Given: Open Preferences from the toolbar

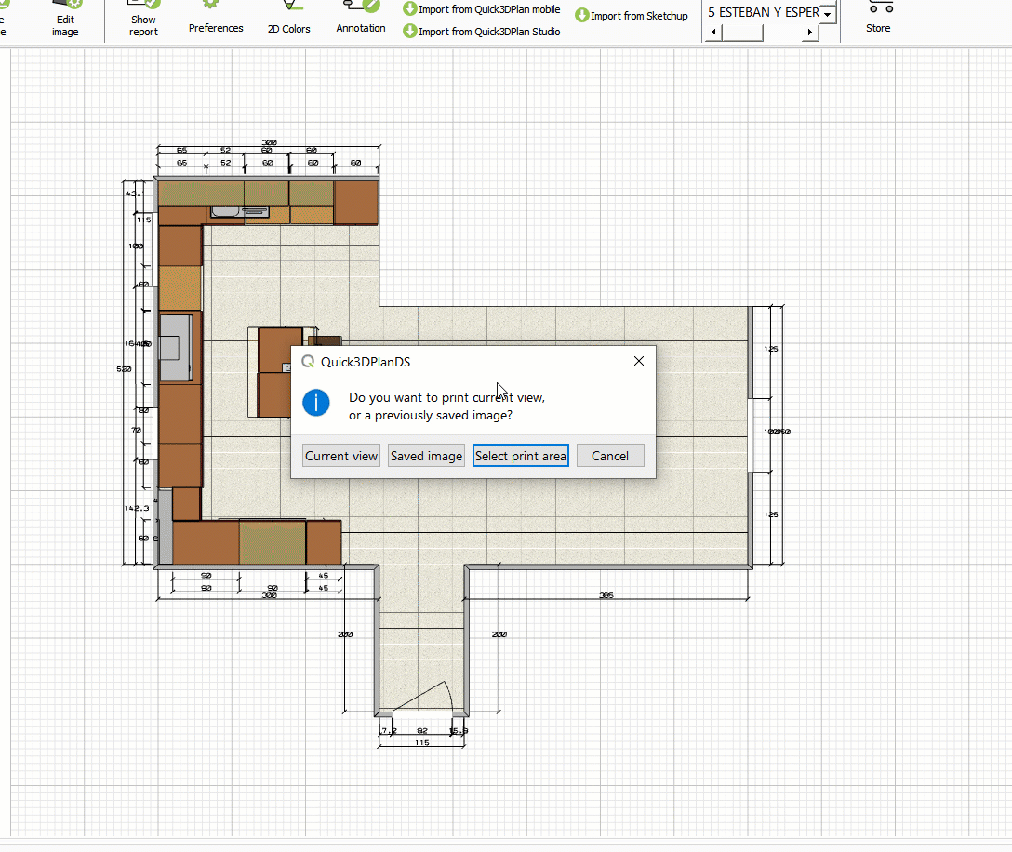Looking at the screenshot, I should pyautogui.click(x=216, y=20).
